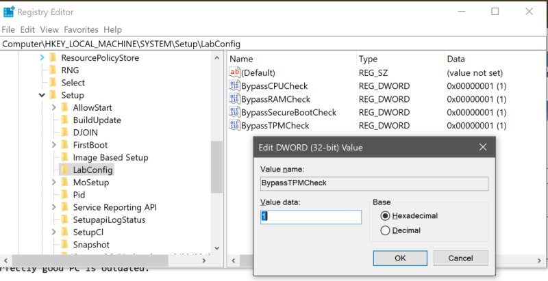The image size is (548, 281).
Task: Click the DJOIN folder icon
Action: coord(64,133)
